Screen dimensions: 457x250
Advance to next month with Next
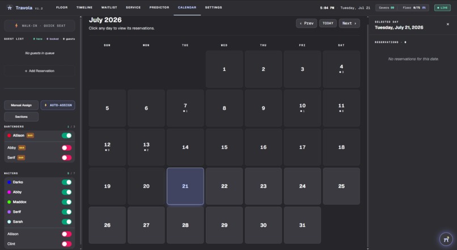[349, 23]
